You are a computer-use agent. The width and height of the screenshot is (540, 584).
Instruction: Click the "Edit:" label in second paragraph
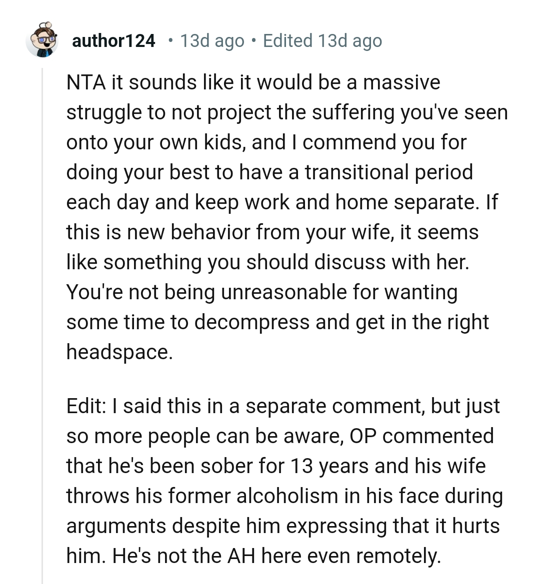tap(85, 406)
